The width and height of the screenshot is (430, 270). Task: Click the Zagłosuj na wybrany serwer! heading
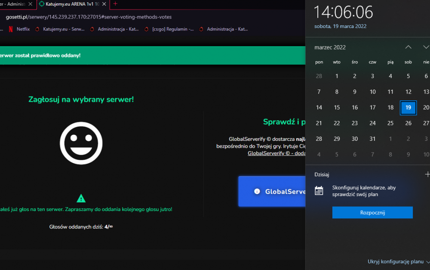[x=81, y=99]
